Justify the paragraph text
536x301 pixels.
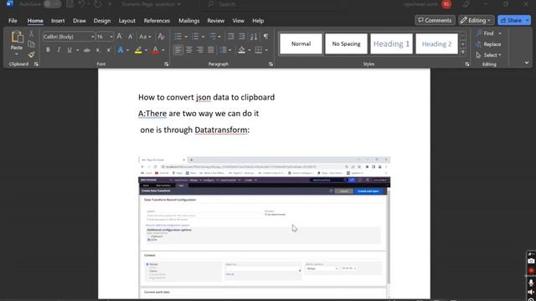point(210,50)
